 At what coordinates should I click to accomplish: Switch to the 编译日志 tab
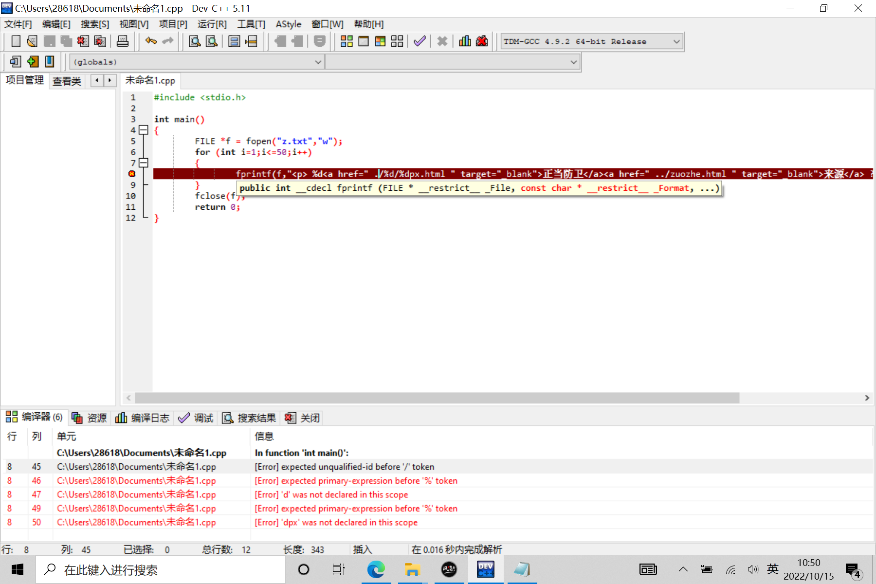point(143,418)
